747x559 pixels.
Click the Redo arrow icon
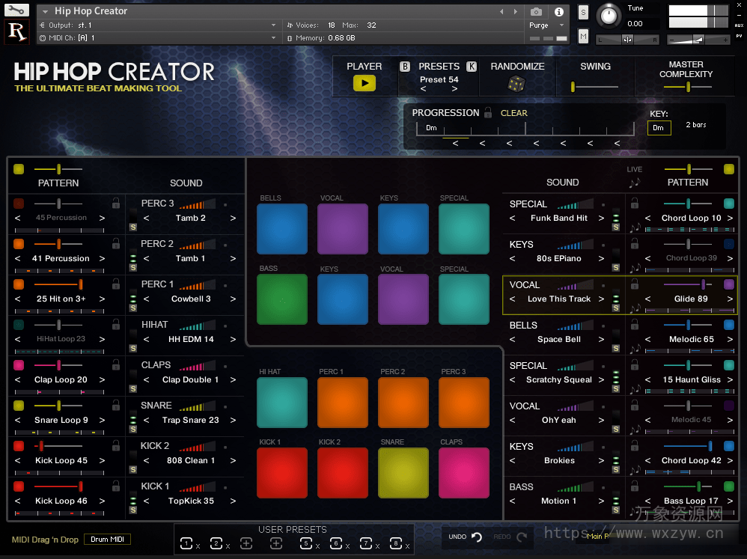[x=521, y=537]
